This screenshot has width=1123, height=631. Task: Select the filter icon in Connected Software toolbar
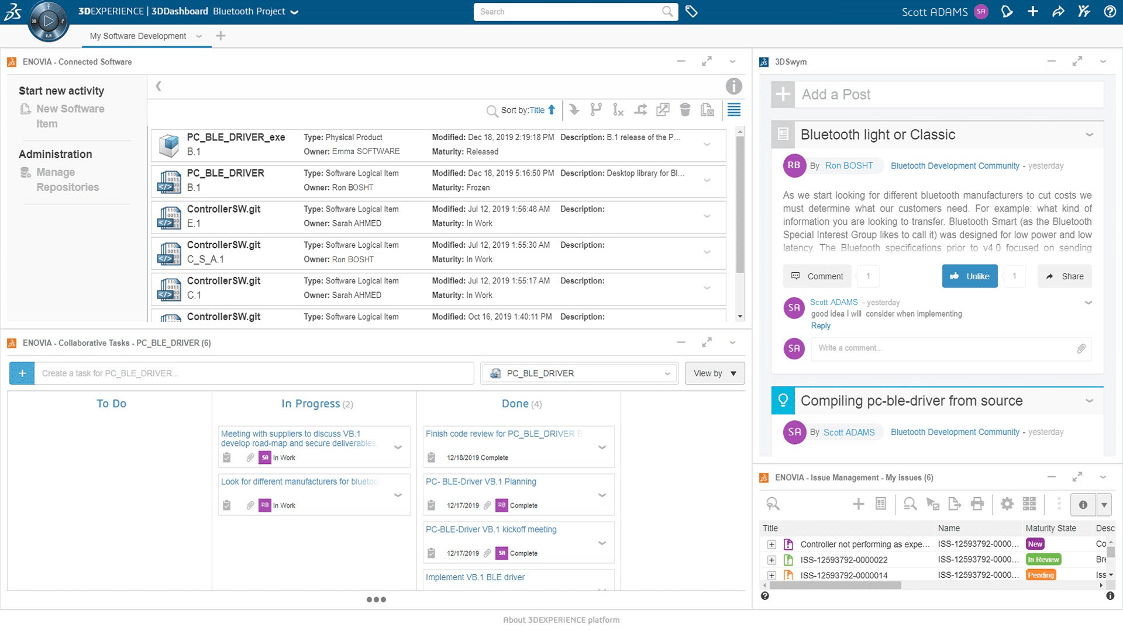733,110
